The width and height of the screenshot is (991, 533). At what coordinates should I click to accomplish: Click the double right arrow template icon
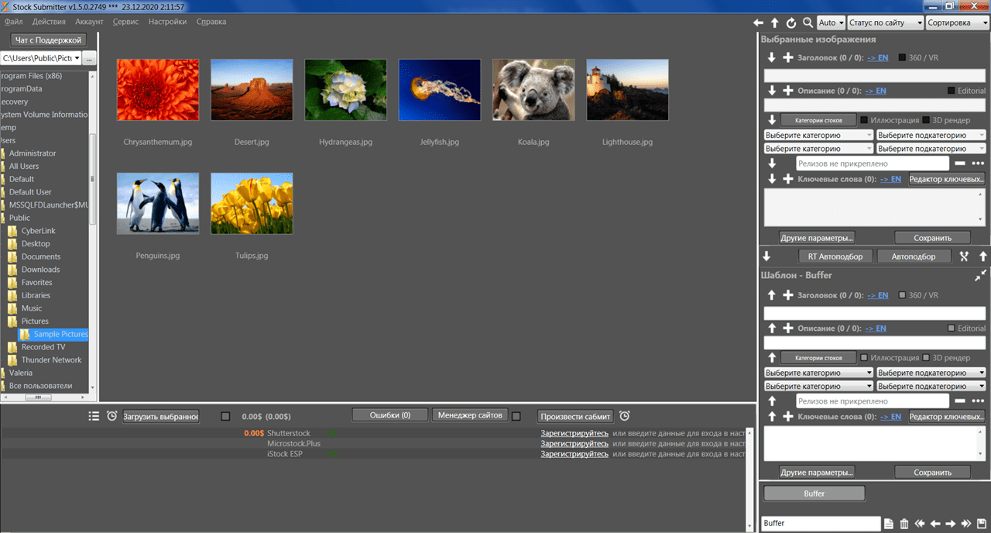tap(966, 524)
